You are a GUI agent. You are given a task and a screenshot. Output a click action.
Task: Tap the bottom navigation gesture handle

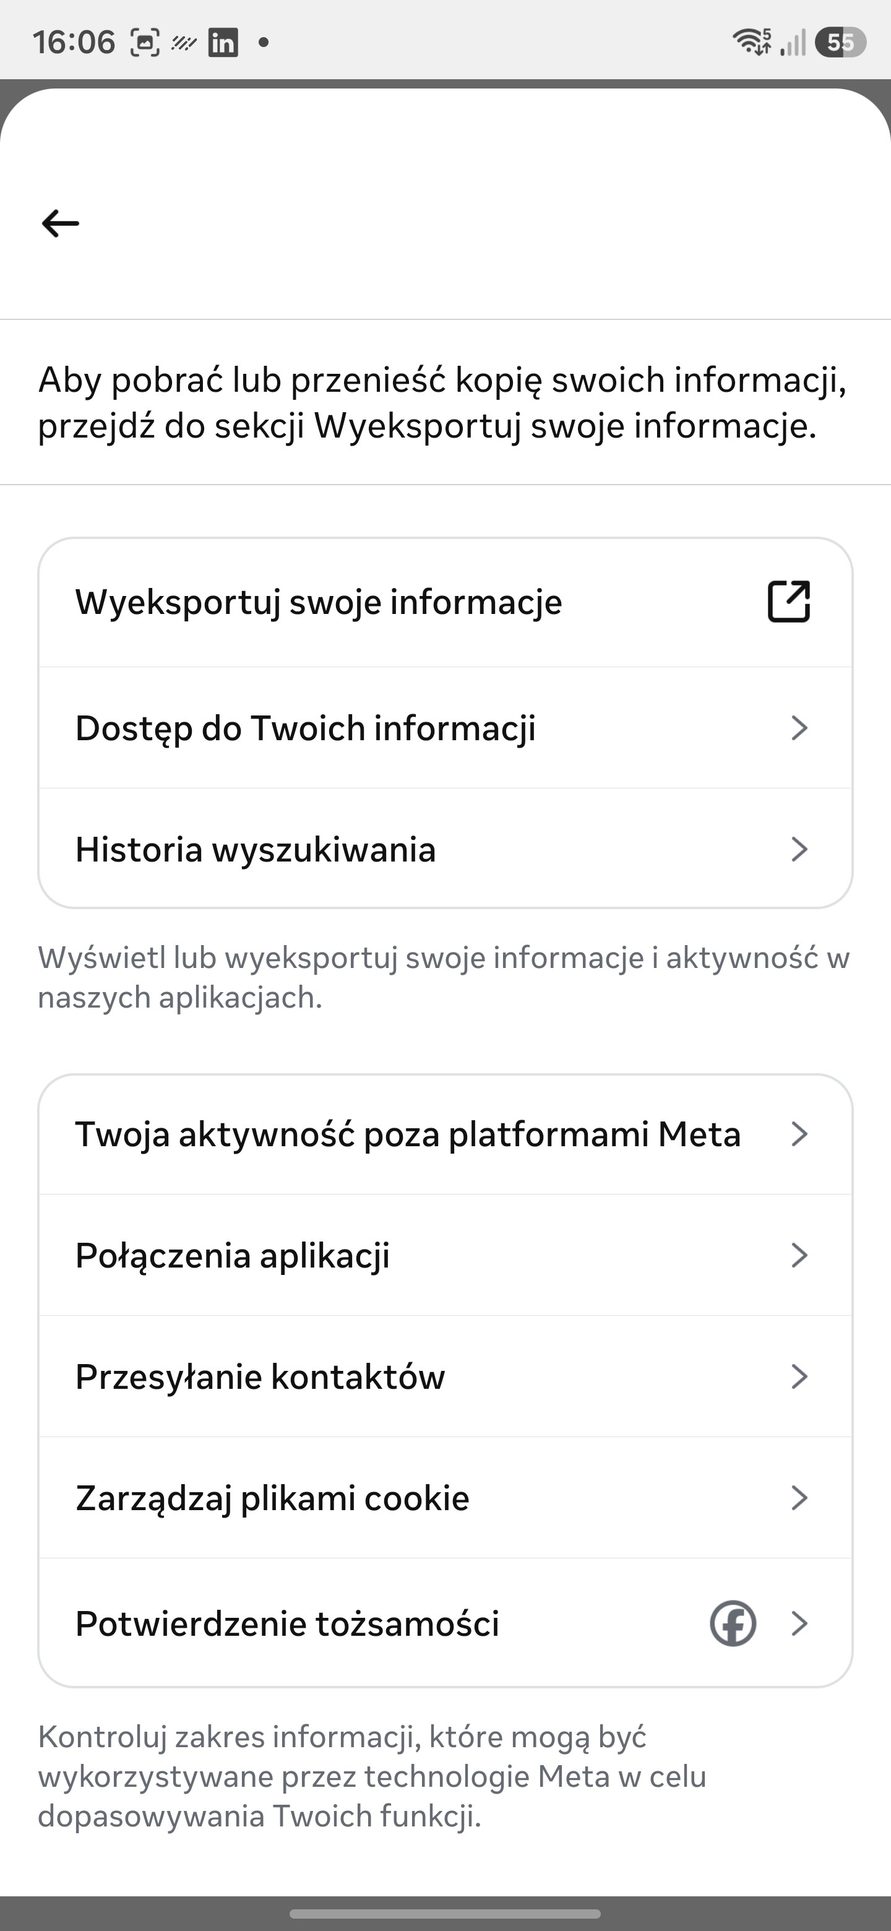tap(445, 1913)
